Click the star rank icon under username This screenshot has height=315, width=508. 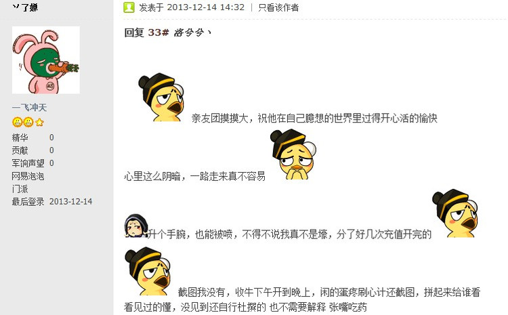click(x=39, y=122)
